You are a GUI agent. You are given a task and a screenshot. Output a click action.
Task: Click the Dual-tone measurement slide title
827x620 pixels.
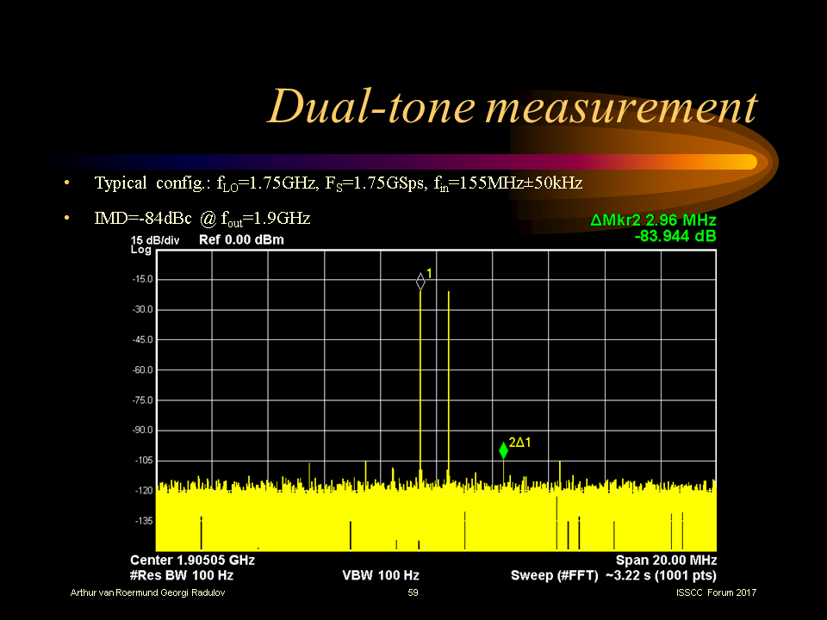click(512, 108)
